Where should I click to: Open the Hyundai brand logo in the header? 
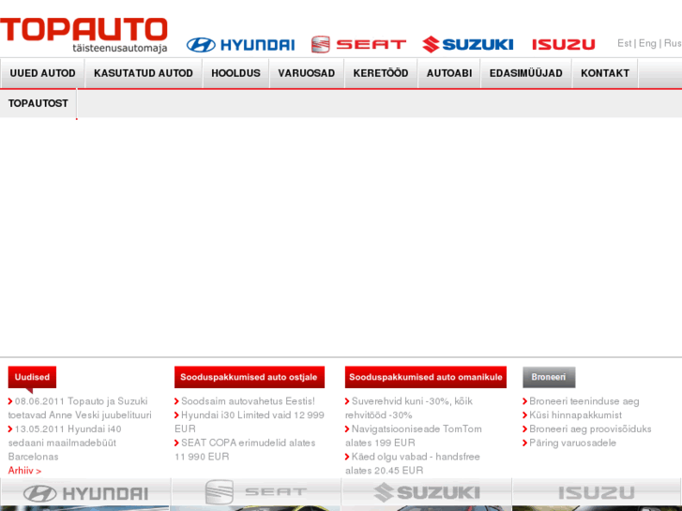point(240,44)
